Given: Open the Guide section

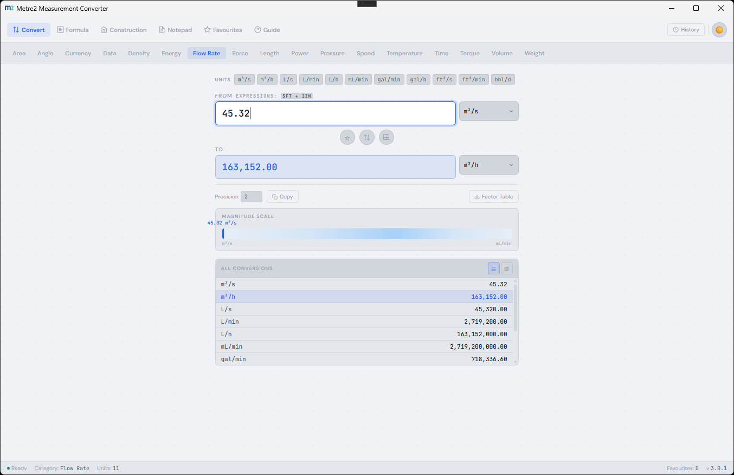Looking at the screenshot, I should 267,30.
